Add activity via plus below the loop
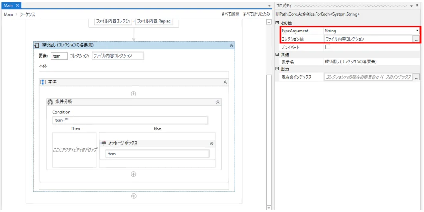 (133, 196)
